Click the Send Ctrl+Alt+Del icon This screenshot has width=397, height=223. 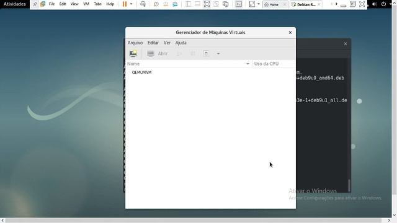(143, 4)
